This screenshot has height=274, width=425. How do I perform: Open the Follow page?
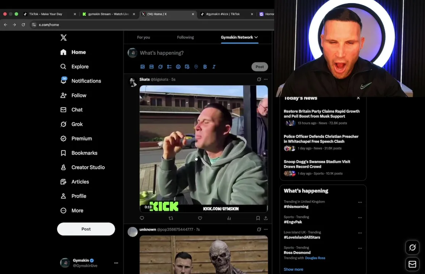coord(73,96)
